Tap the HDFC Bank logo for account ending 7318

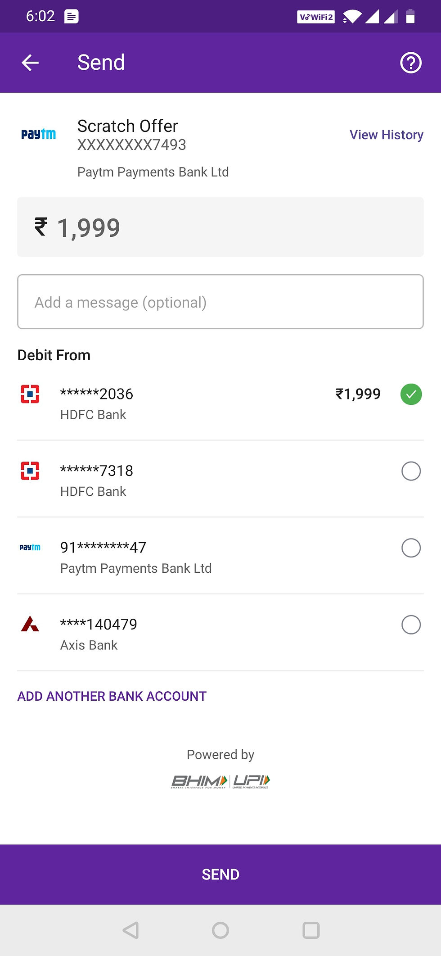coord(30,471)
